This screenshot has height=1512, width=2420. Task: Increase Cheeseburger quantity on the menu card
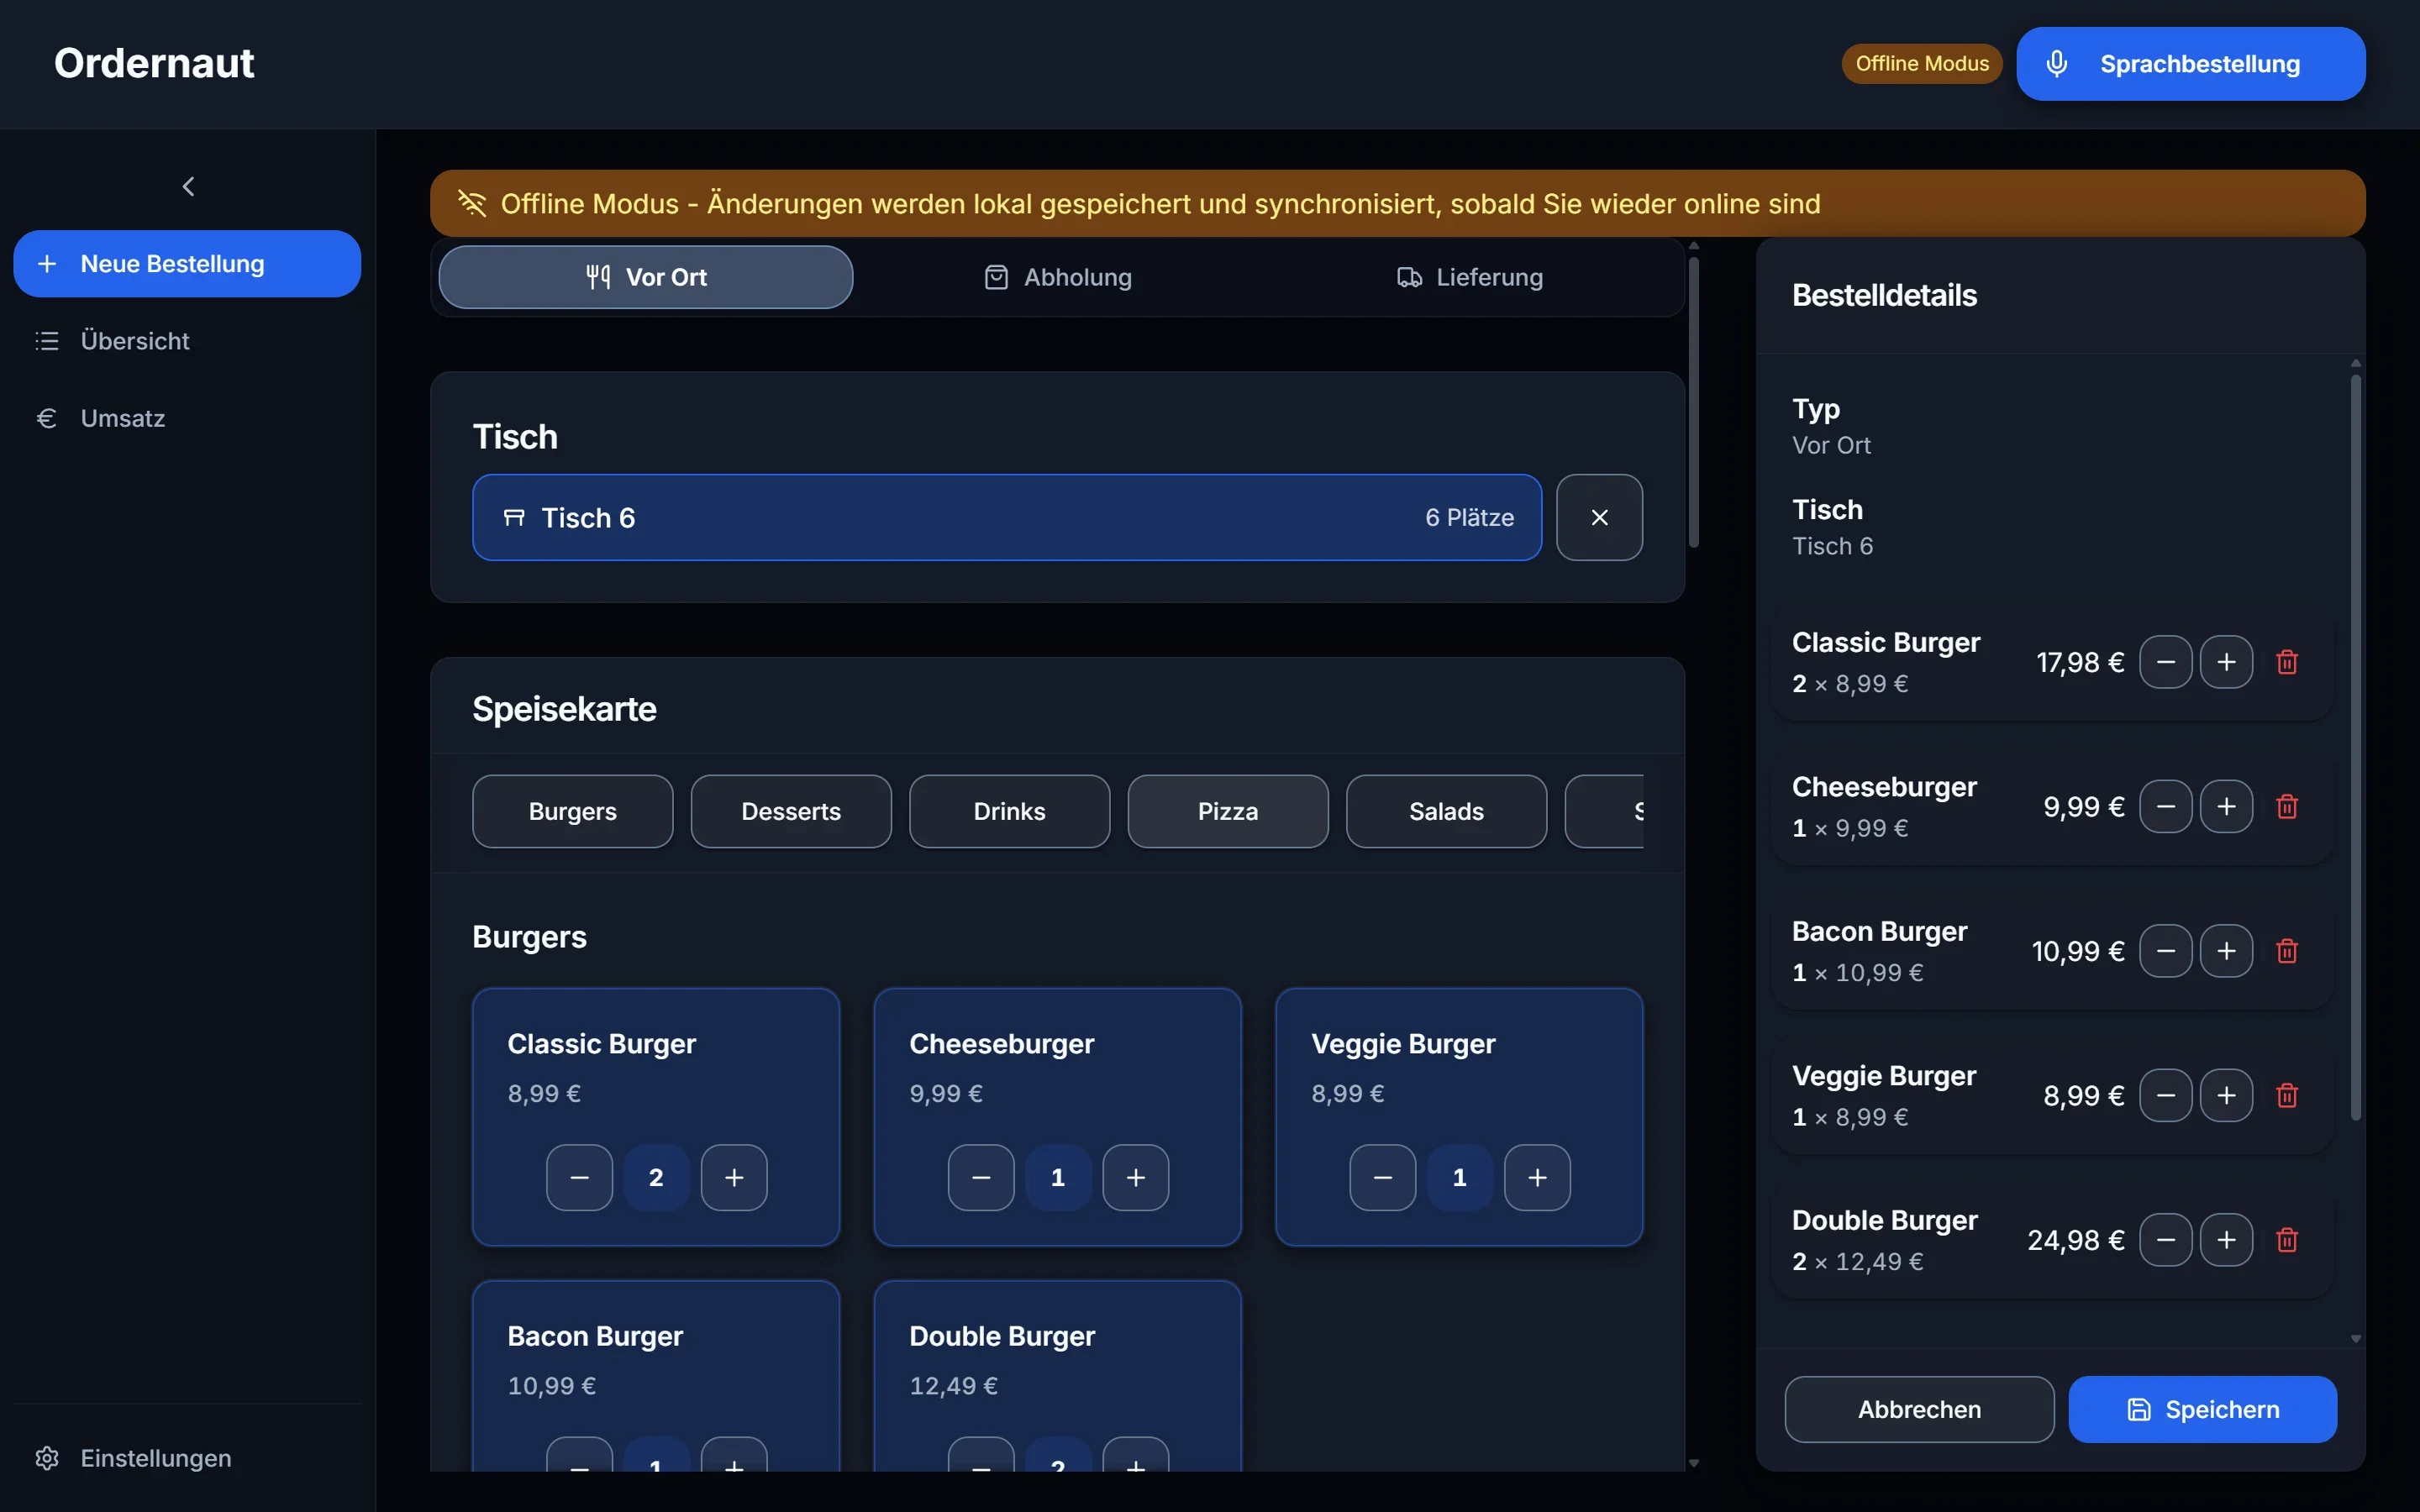point(1136,1178)
